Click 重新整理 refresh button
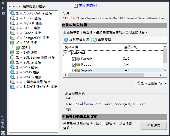This screenshot has height=136, width=170. 102,40
